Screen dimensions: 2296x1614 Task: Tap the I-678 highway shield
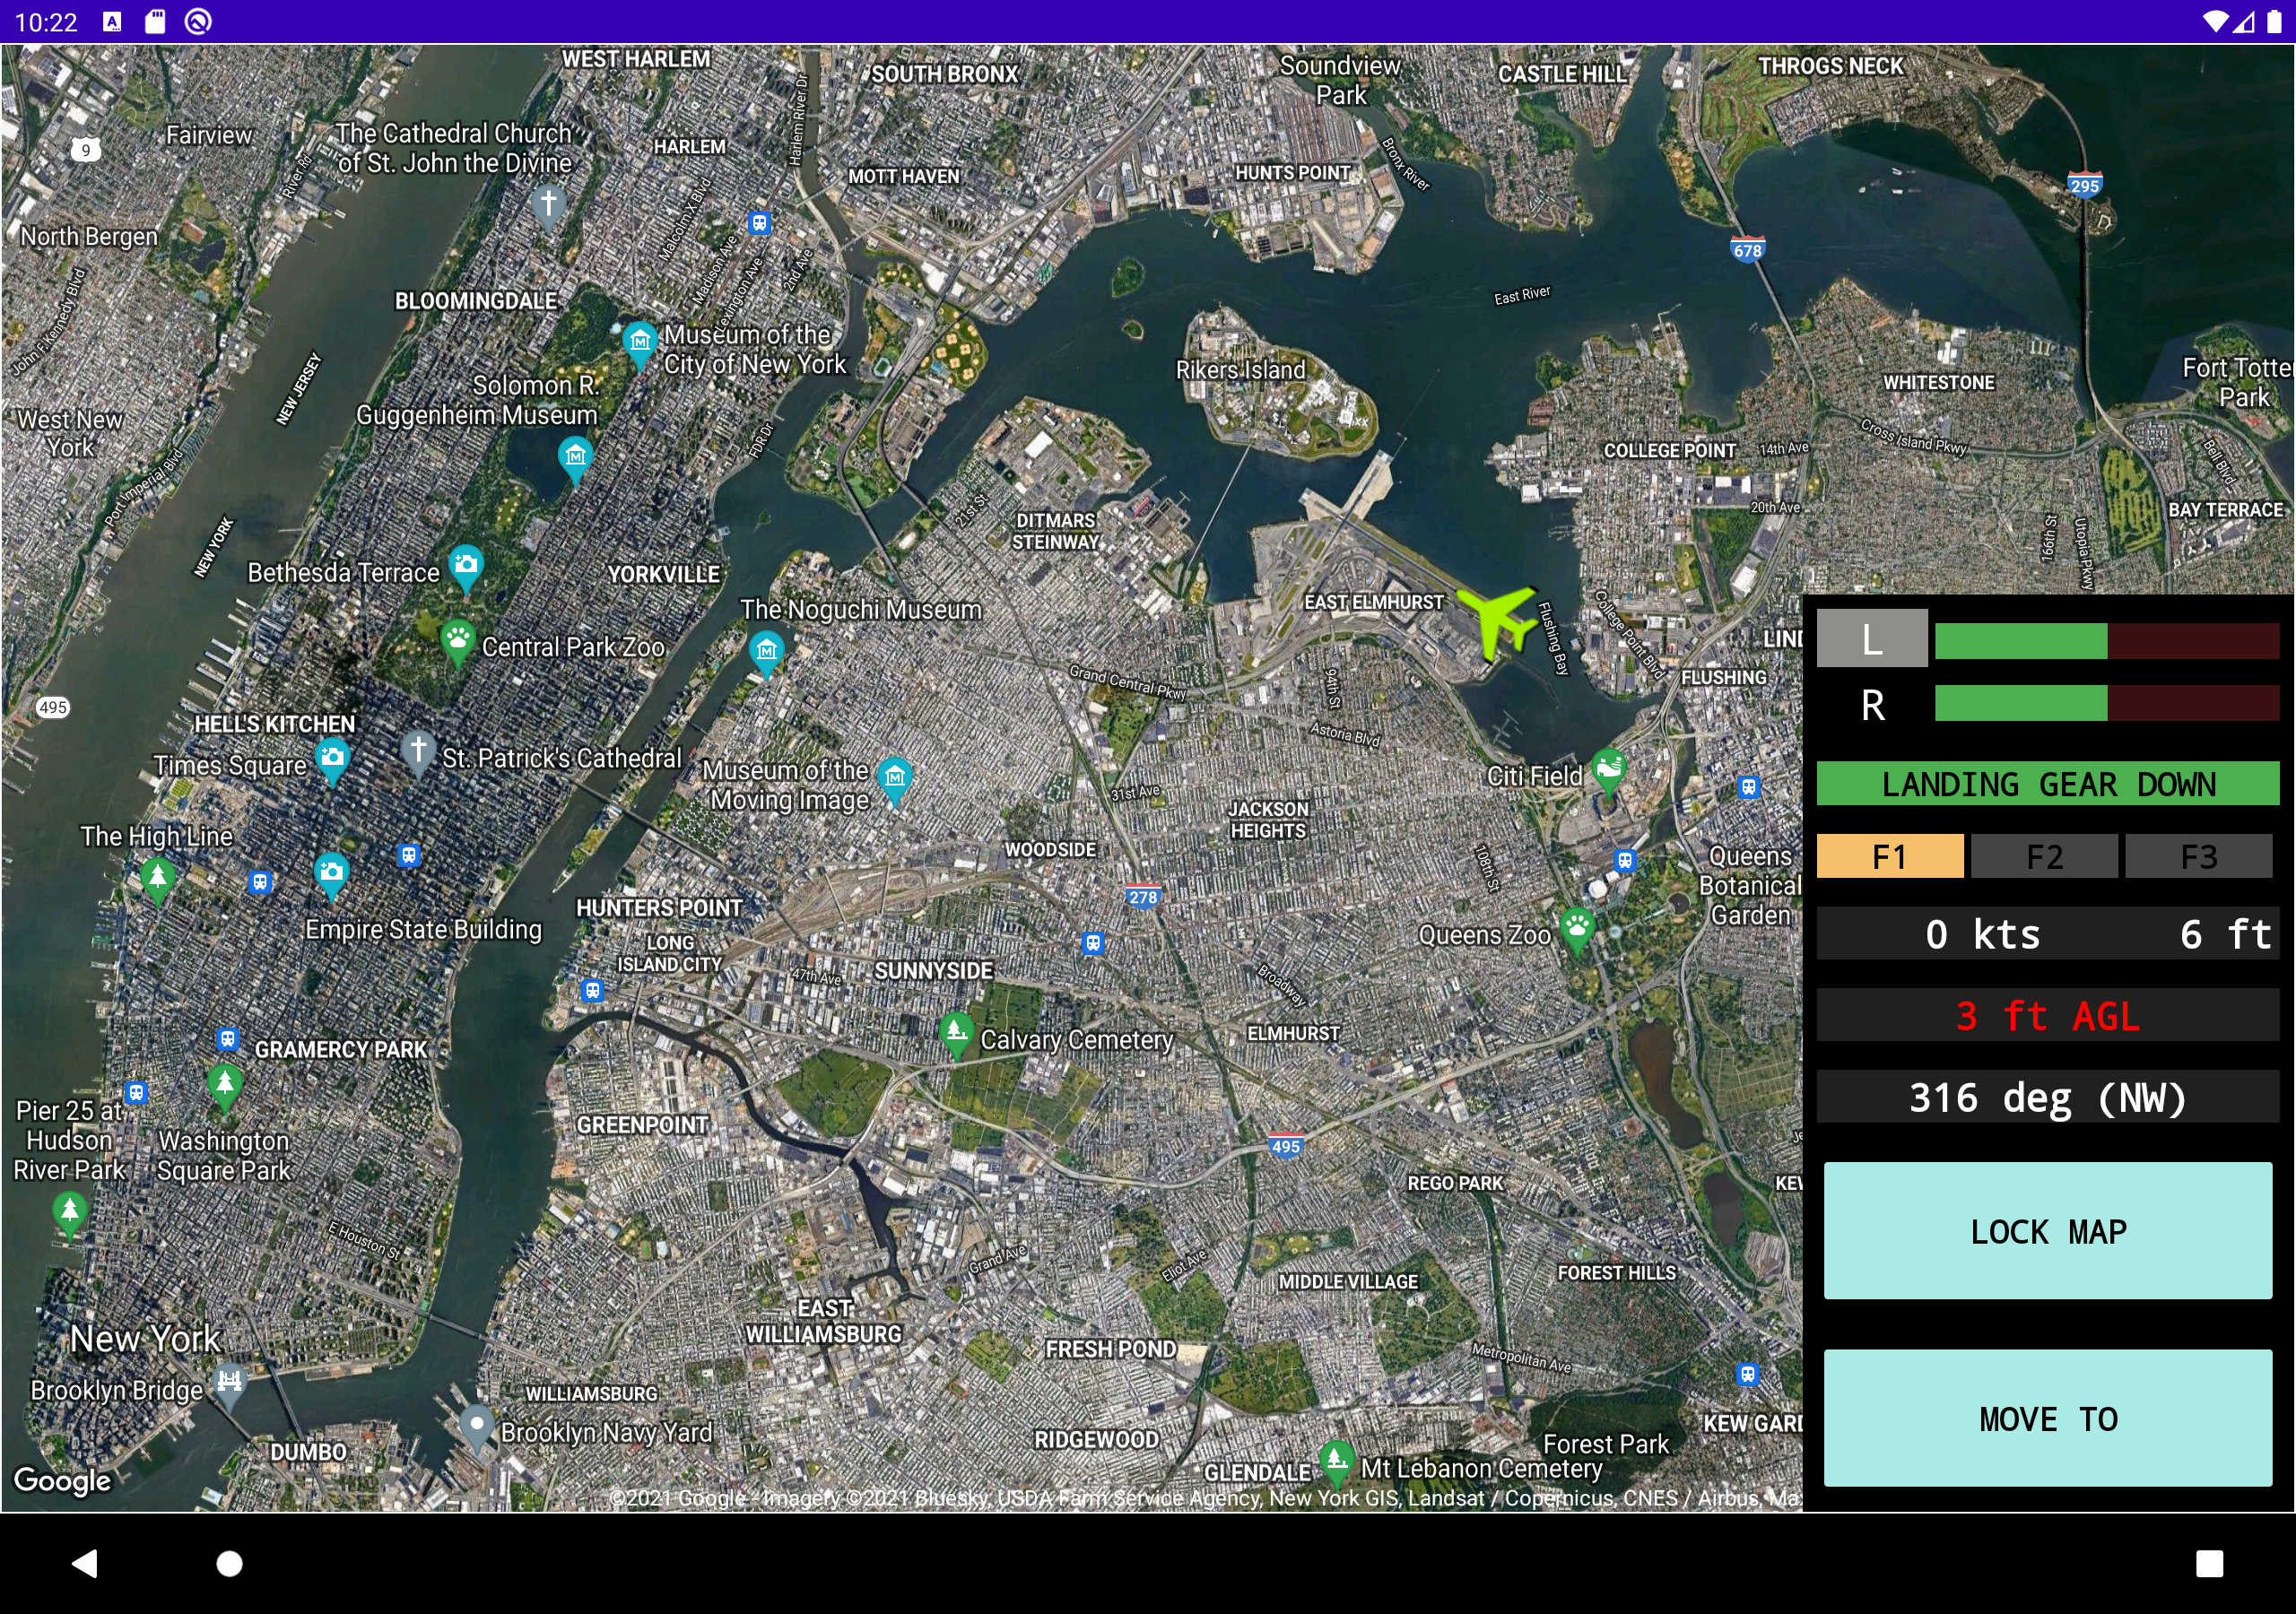pyautogui.click(x=1747, y=249)
